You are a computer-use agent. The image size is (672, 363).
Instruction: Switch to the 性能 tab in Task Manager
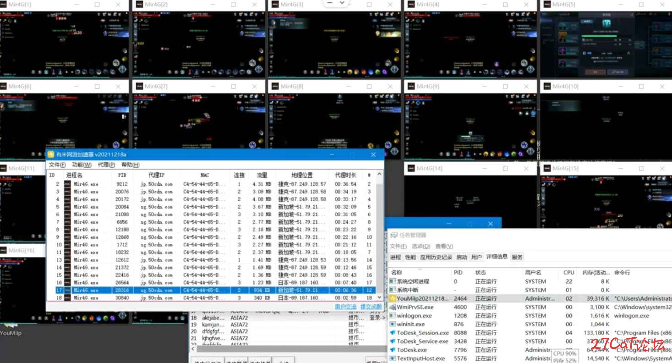410,257
